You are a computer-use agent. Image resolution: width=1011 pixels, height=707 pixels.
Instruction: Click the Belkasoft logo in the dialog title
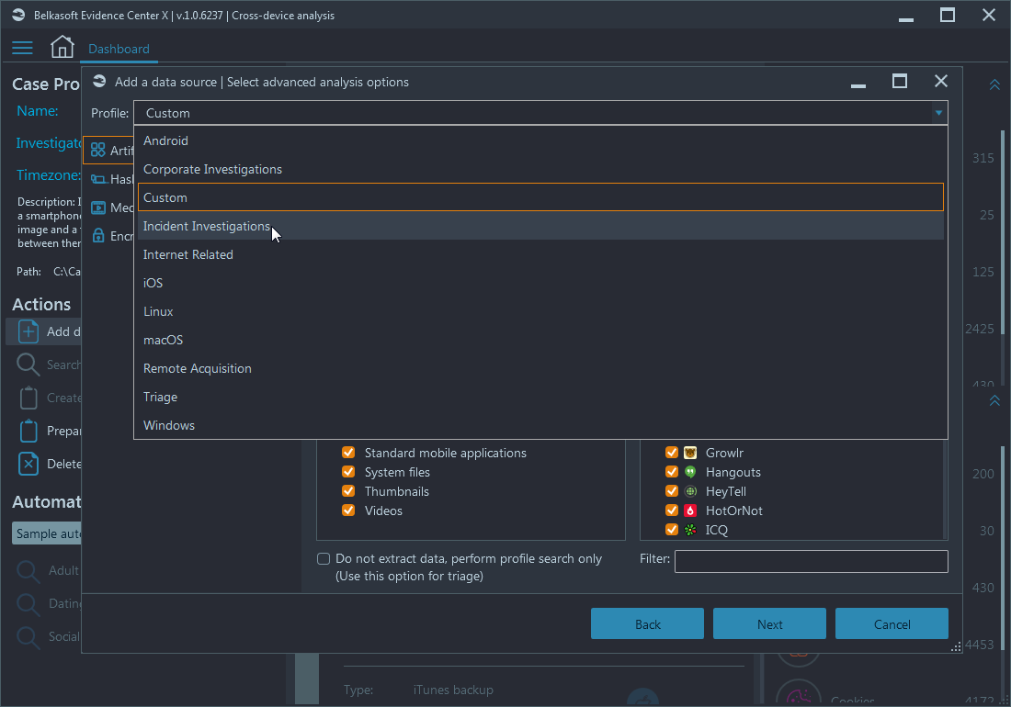(99, 81)
